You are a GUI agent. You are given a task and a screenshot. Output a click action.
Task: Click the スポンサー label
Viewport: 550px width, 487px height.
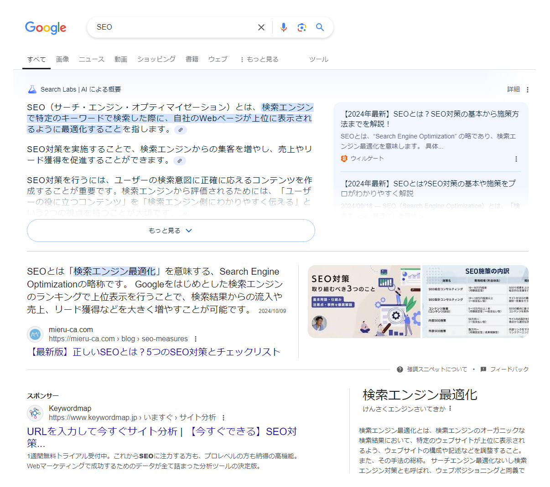(x=43, y=396)
